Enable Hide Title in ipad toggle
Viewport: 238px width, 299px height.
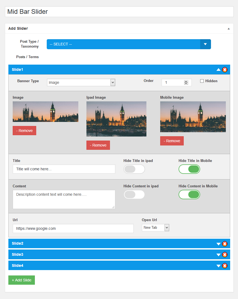(x=134, y=169)
